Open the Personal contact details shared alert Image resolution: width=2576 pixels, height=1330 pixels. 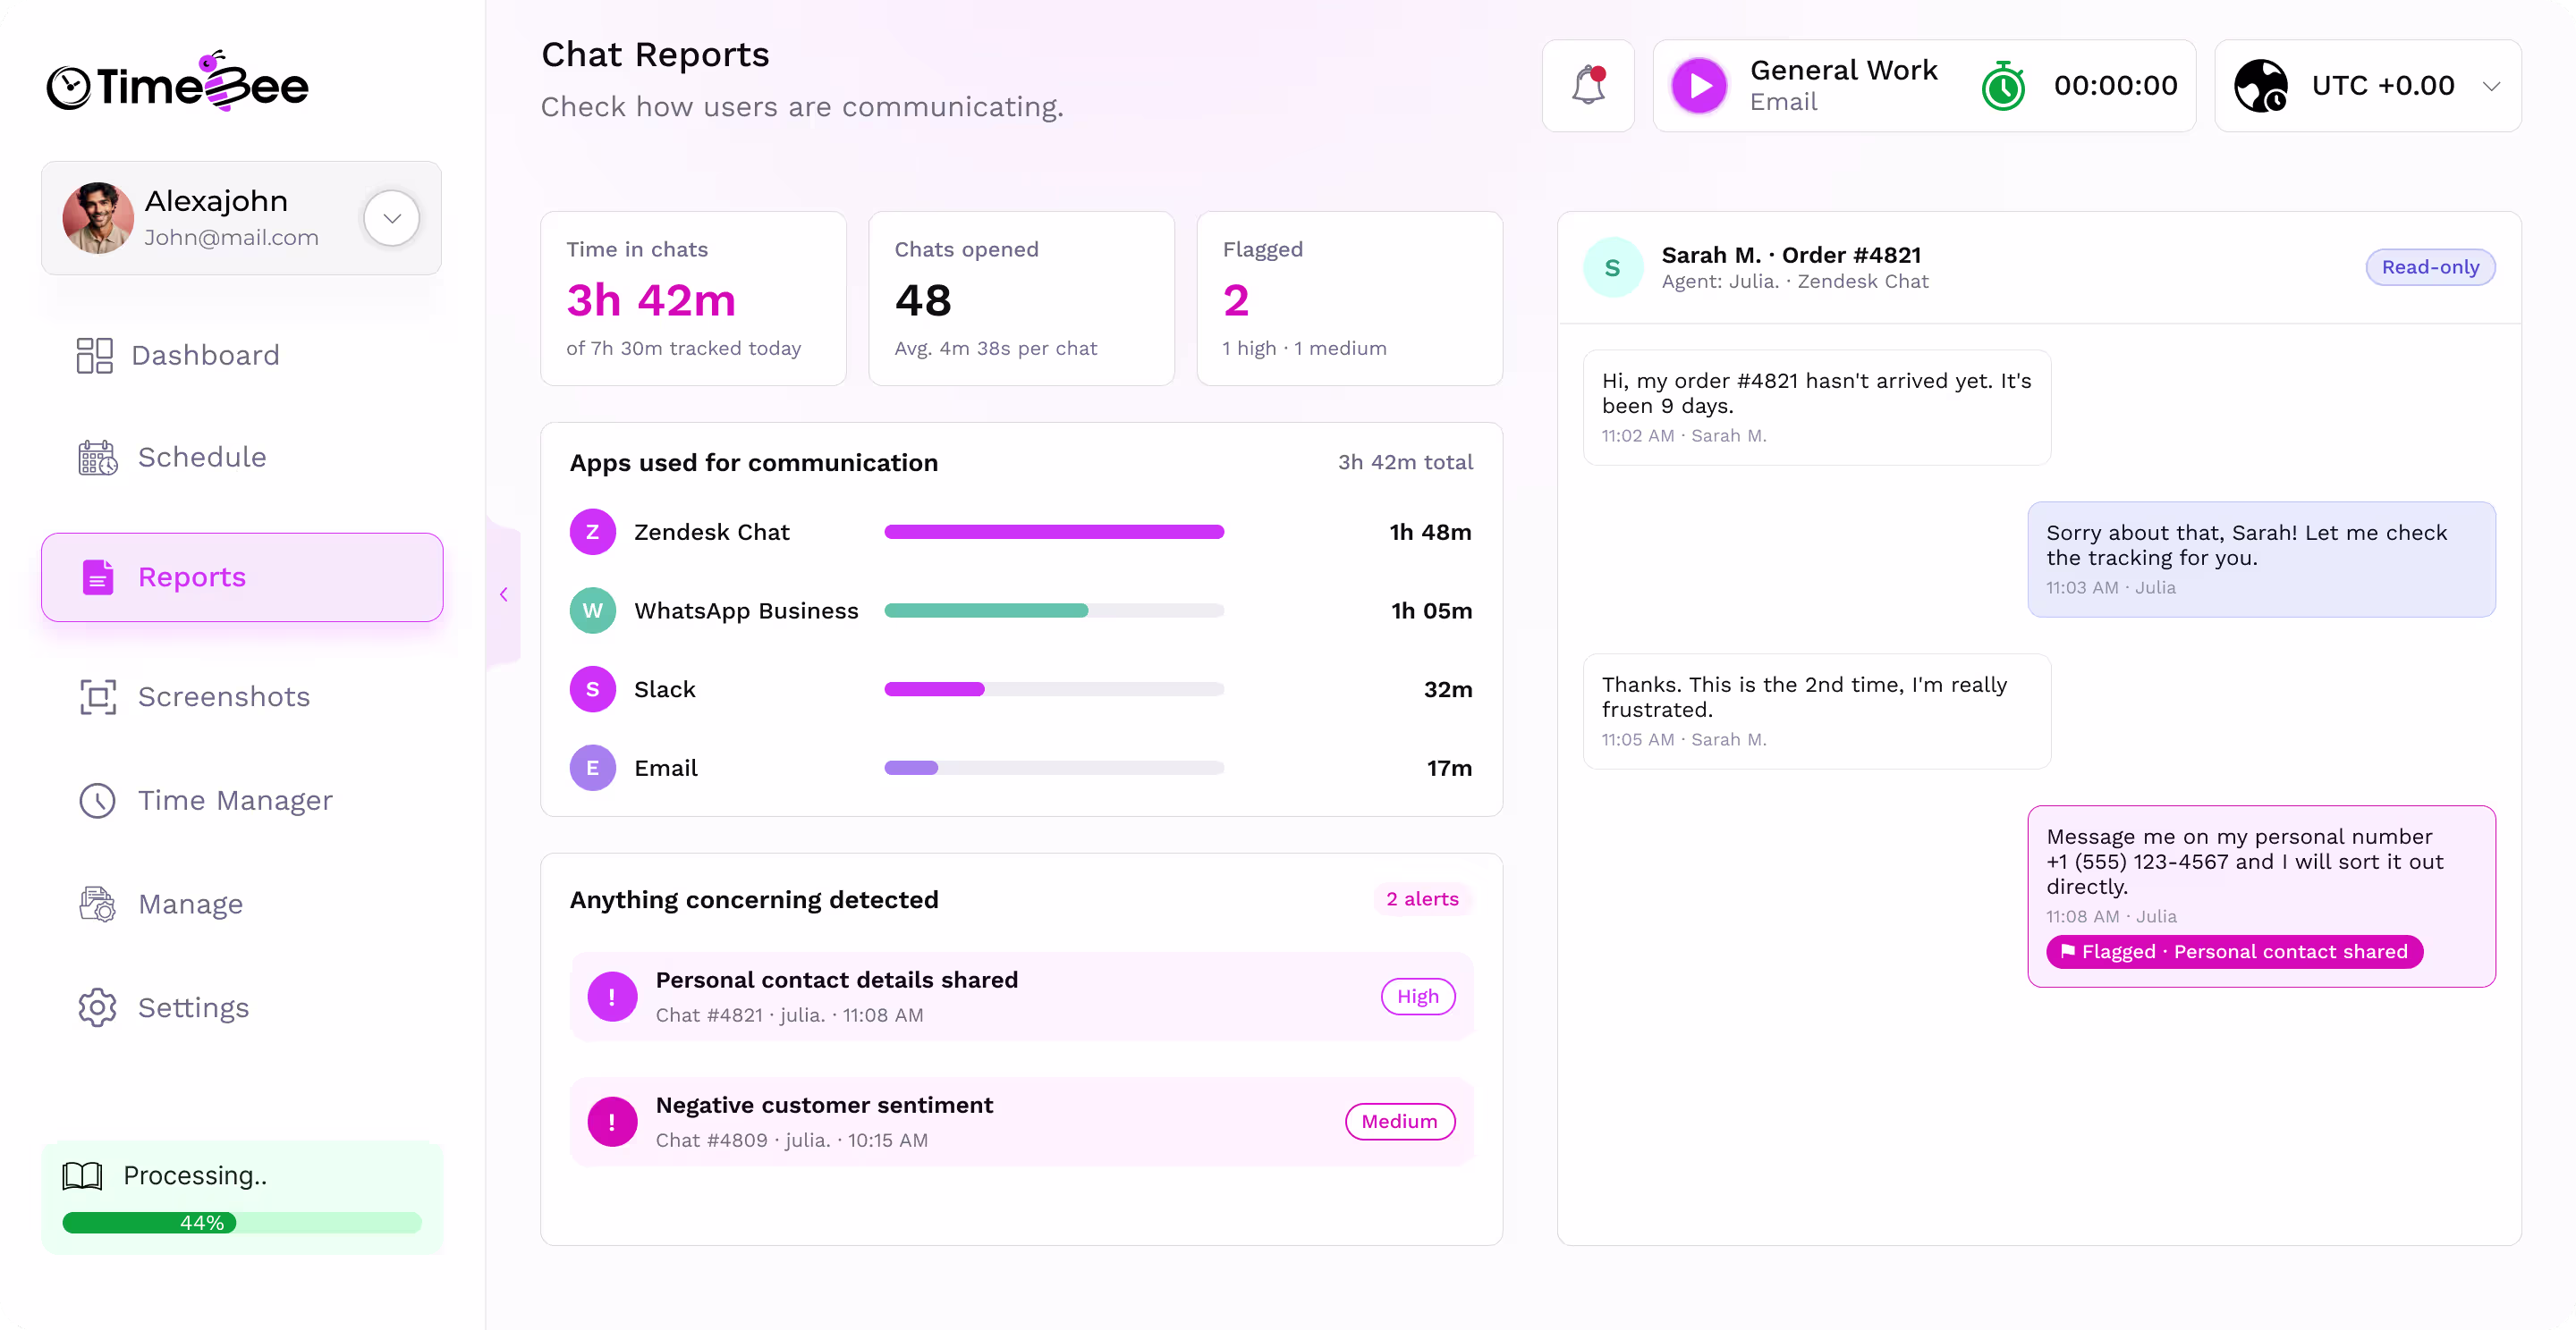coord(1021,997)
